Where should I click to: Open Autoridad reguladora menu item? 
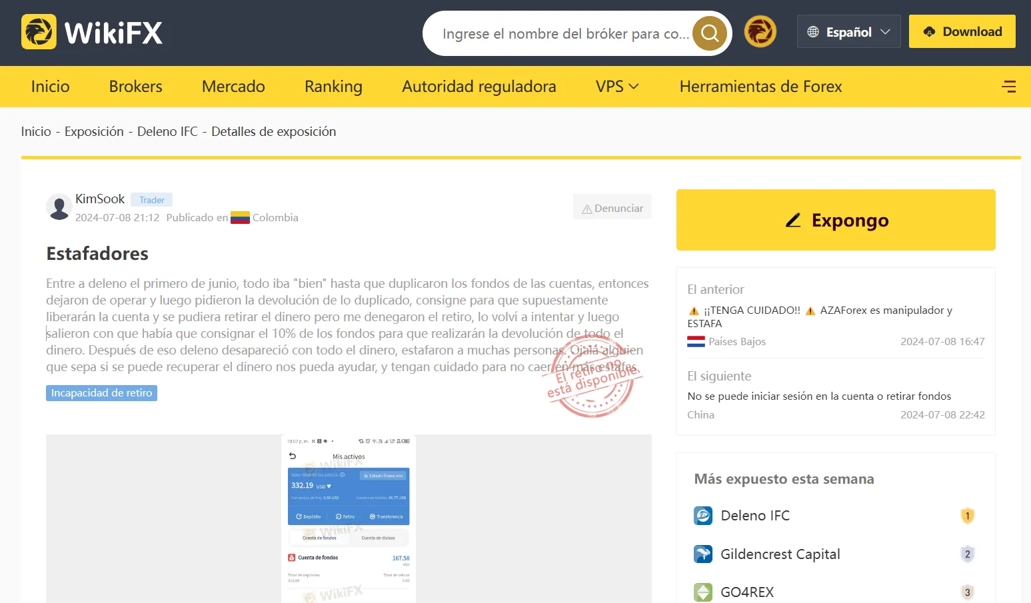(x=479, y=87)
